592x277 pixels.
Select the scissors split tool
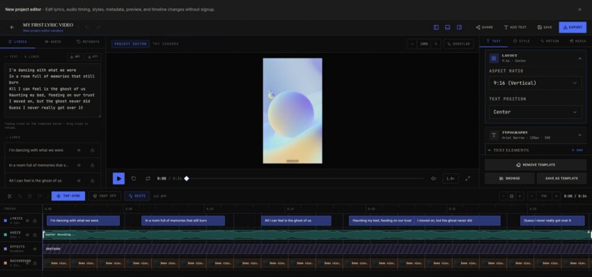point(10,196)
